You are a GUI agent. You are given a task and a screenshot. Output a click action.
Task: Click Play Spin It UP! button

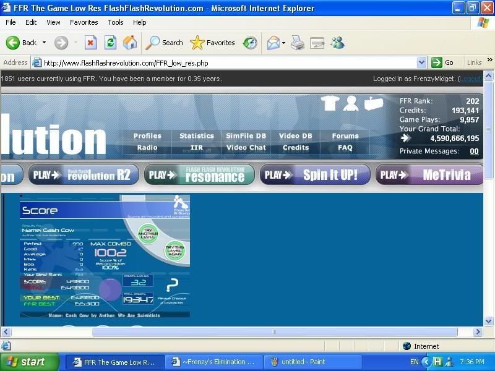pos(315,174)
